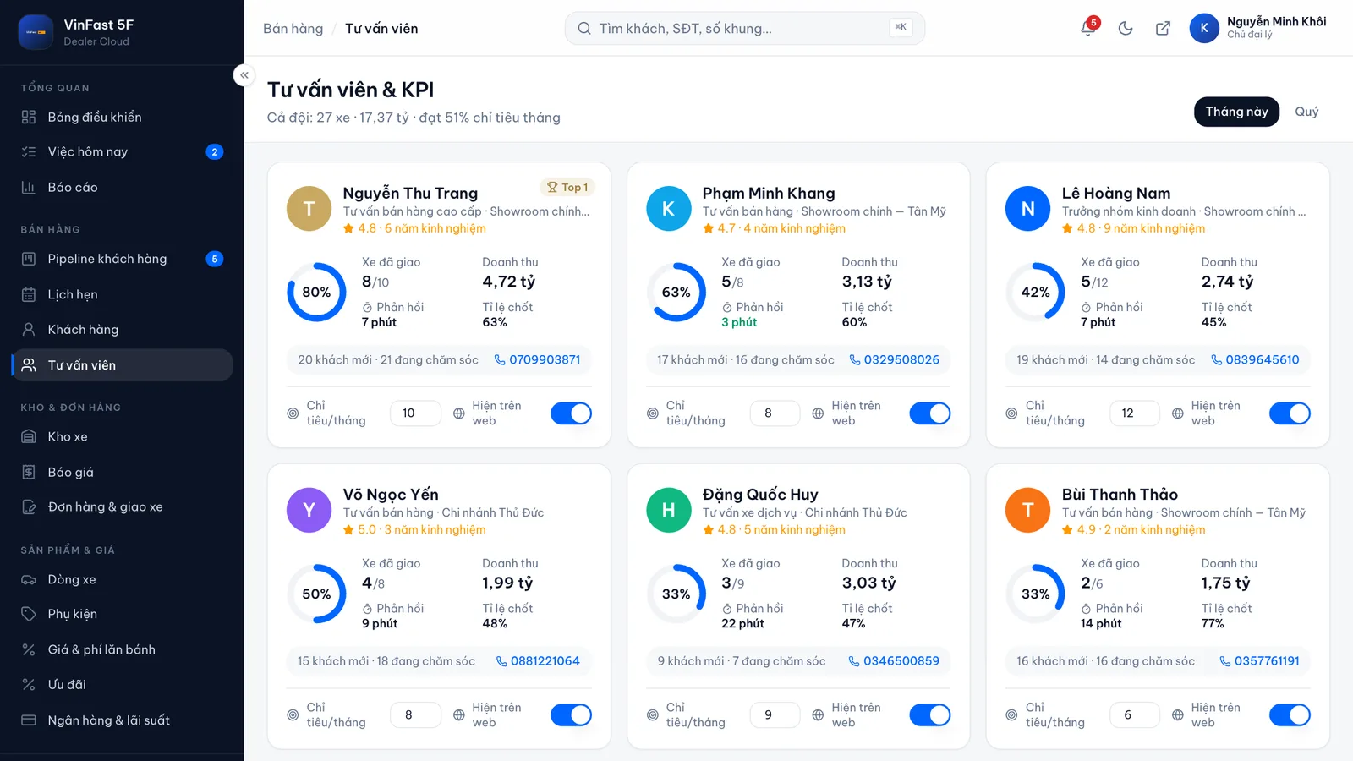The width and height of the screenshot is (1353, 761).
Task: Open Bảng điều khiển in sidebar
Action: (123, 117)
